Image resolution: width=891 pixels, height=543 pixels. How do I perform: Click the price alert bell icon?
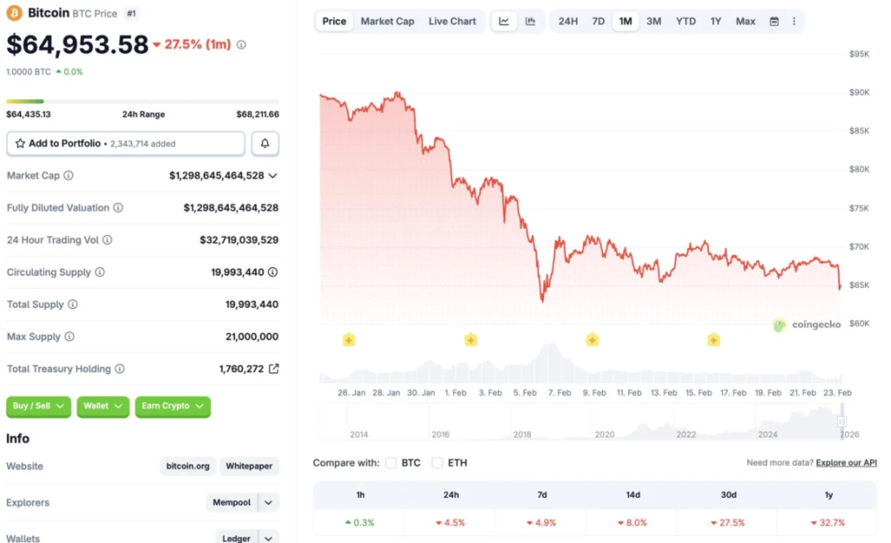(265, 144)
